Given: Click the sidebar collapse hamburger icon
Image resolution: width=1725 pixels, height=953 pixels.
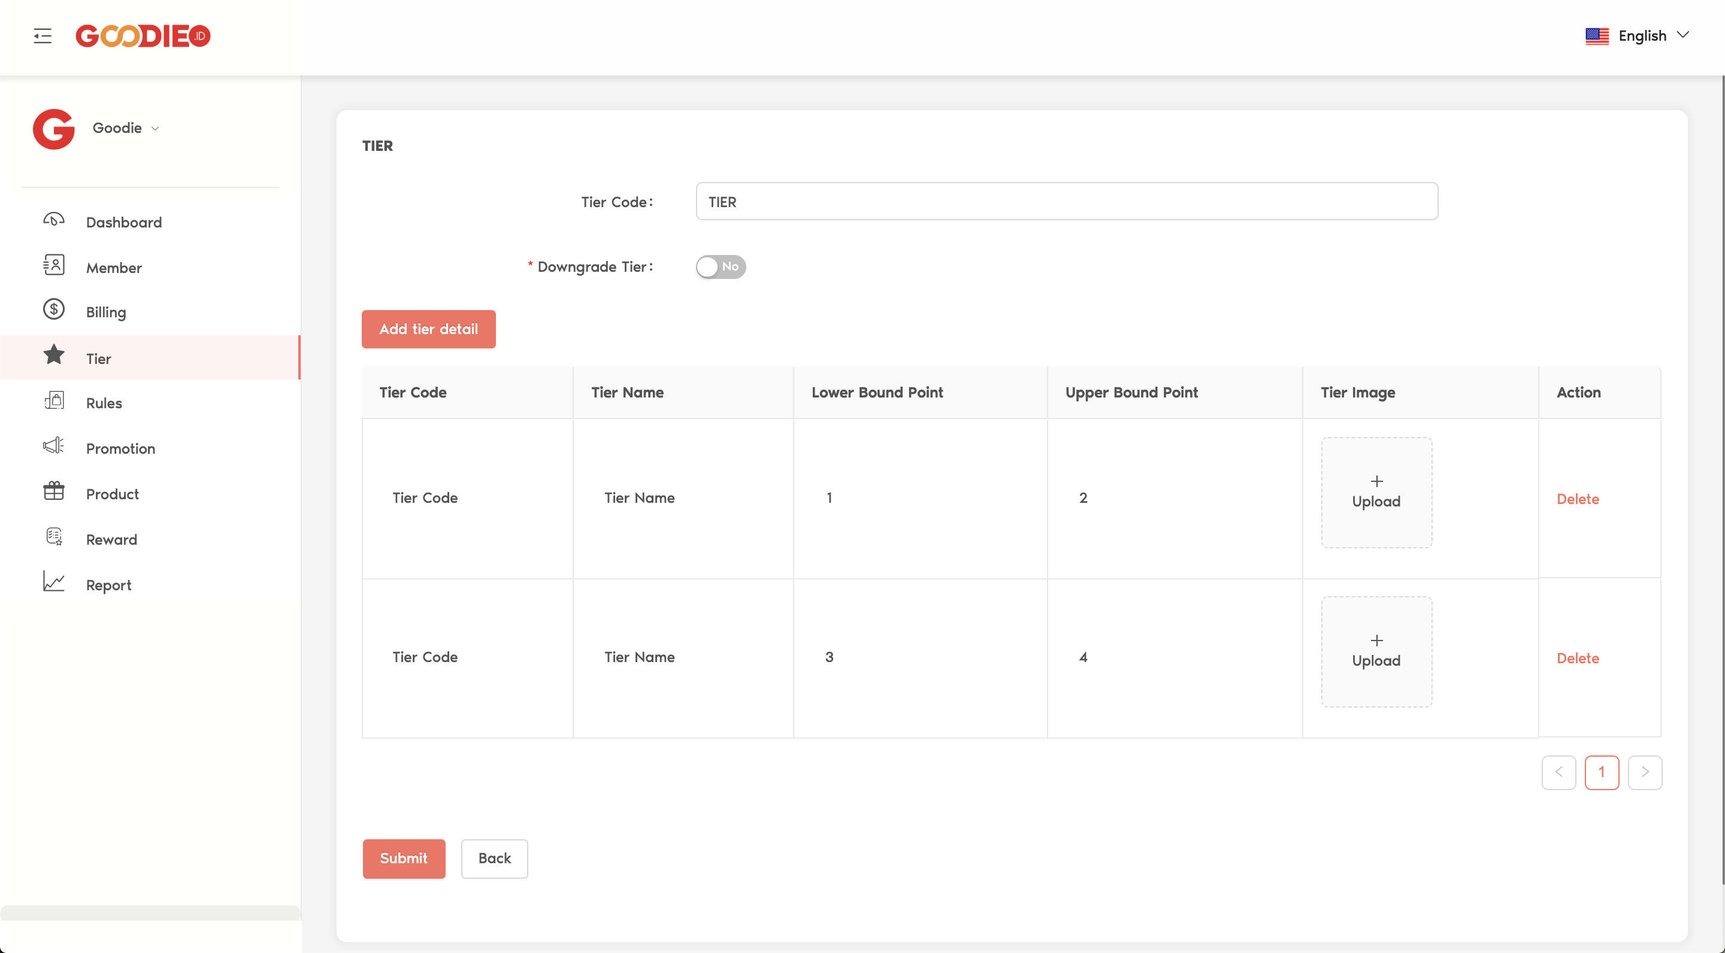Looking at the screenshot, I should pyautogui.click(x=42, y=35).
